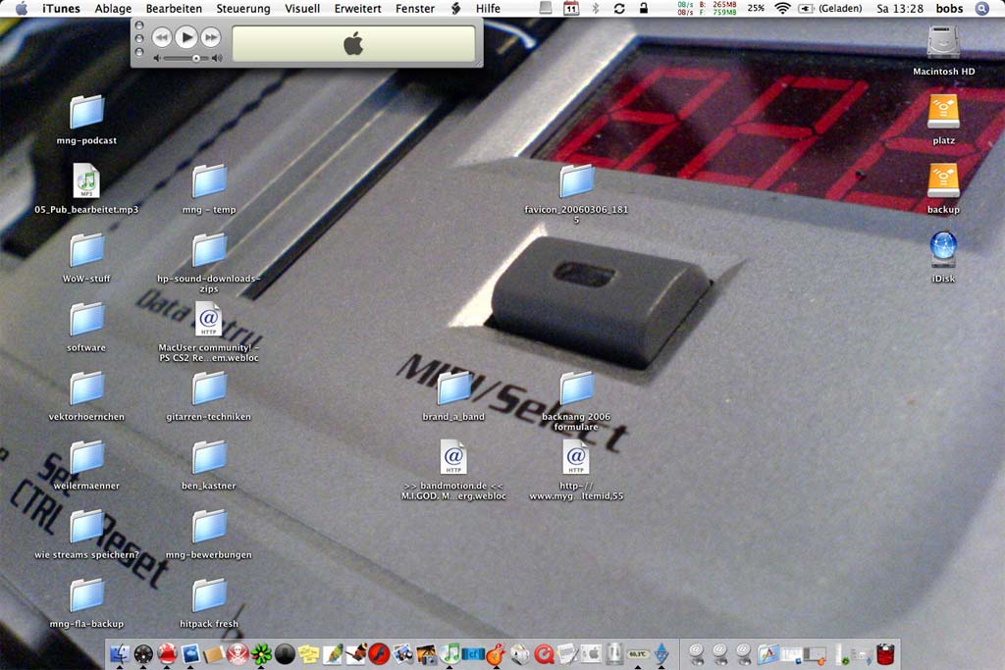The height and width of the screenshot is (670, 1005).
Task: Click the iTunes next track button
Action: coord(211,38)
